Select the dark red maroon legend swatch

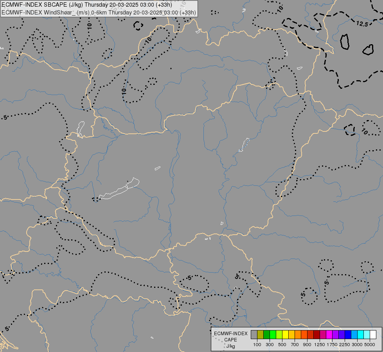[316, 334]
